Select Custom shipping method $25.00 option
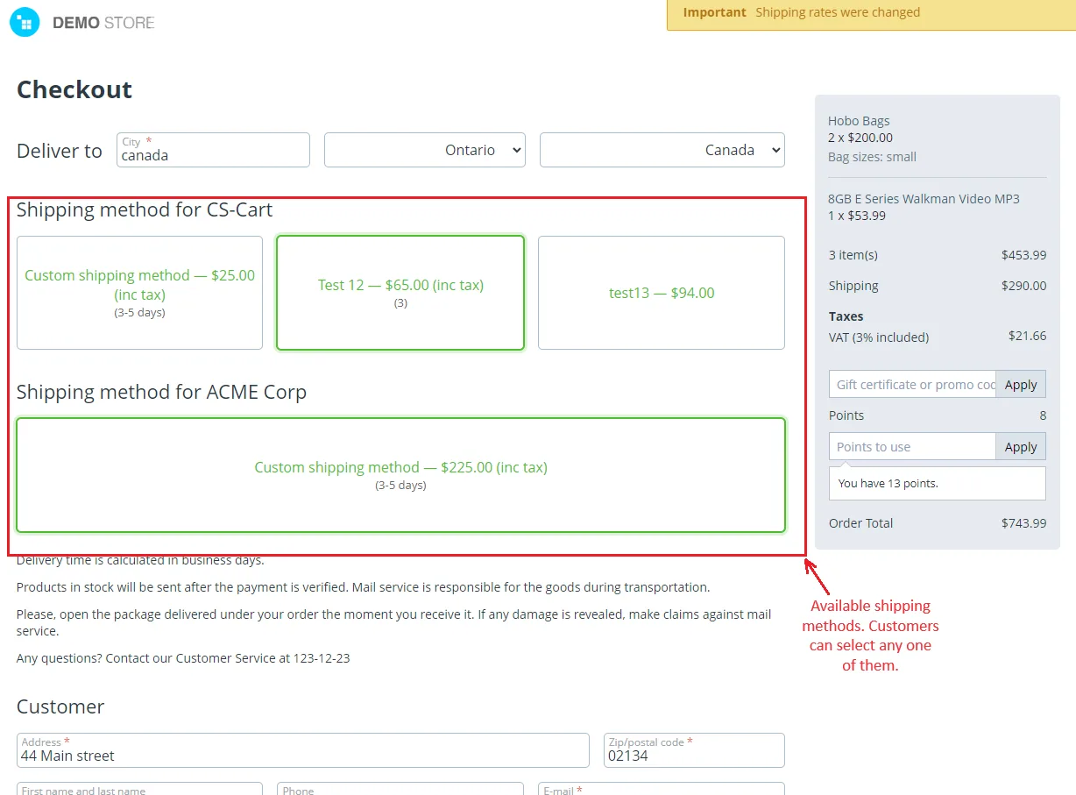This screenshot has width=1076, height=795. [x=139, y=293]
